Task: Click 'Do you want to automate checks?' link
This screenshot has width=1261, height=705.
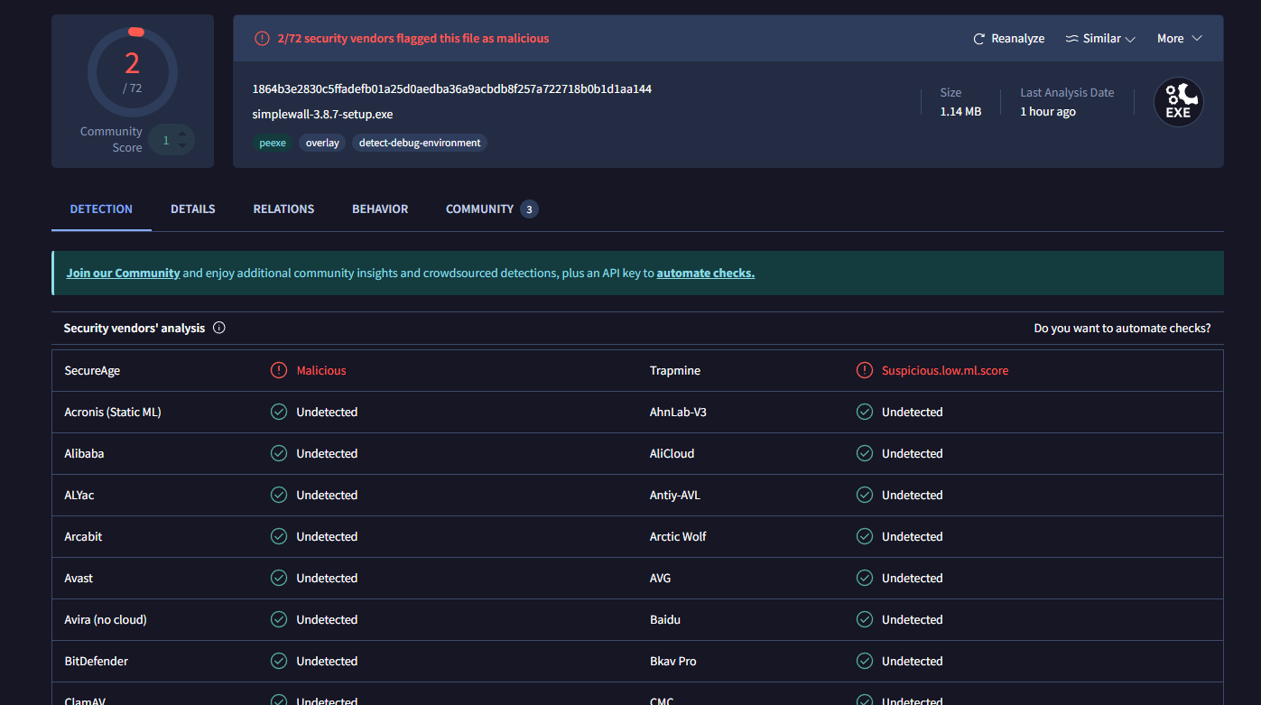Action: coord(1123,328)
